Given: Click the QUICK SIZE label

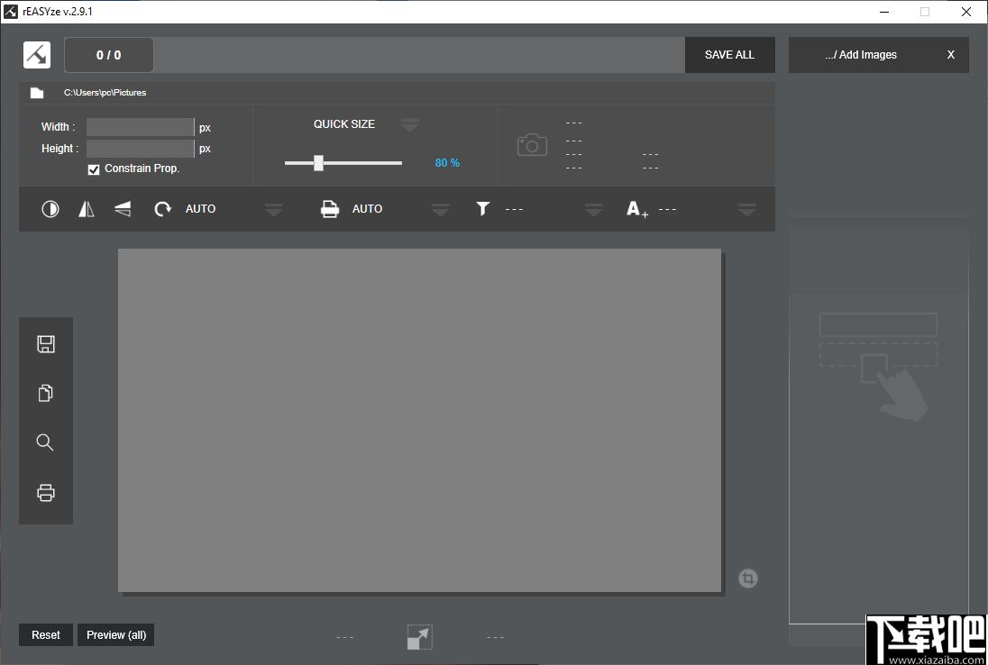Looking at the screenshot, I should click(x=344, y=124).
